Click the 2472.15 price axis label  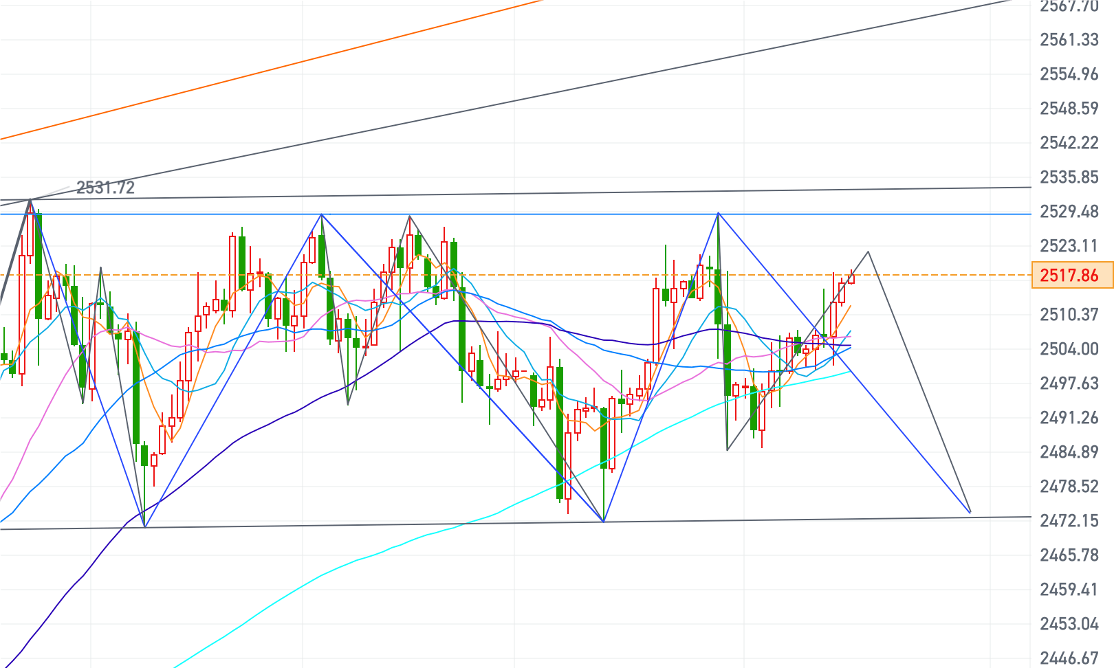[x=1069, y=521]
